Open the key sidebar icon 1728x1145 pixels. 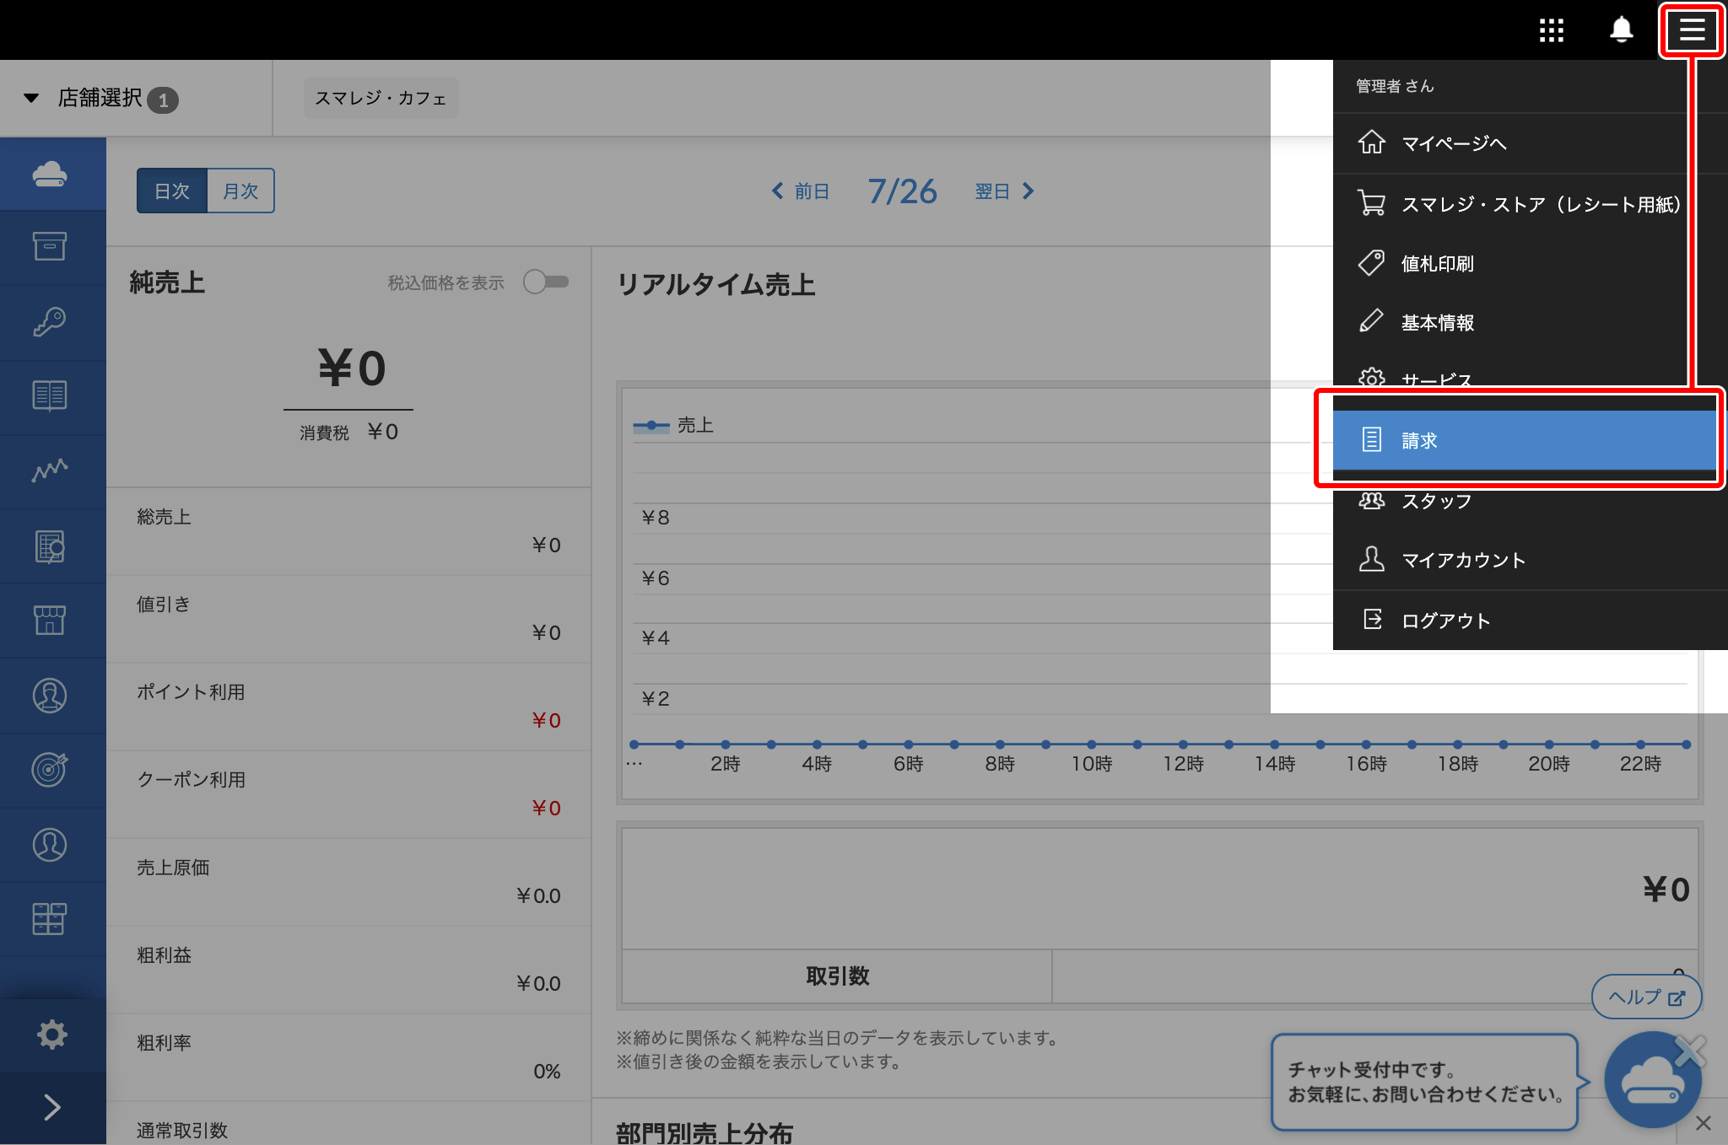50,321
